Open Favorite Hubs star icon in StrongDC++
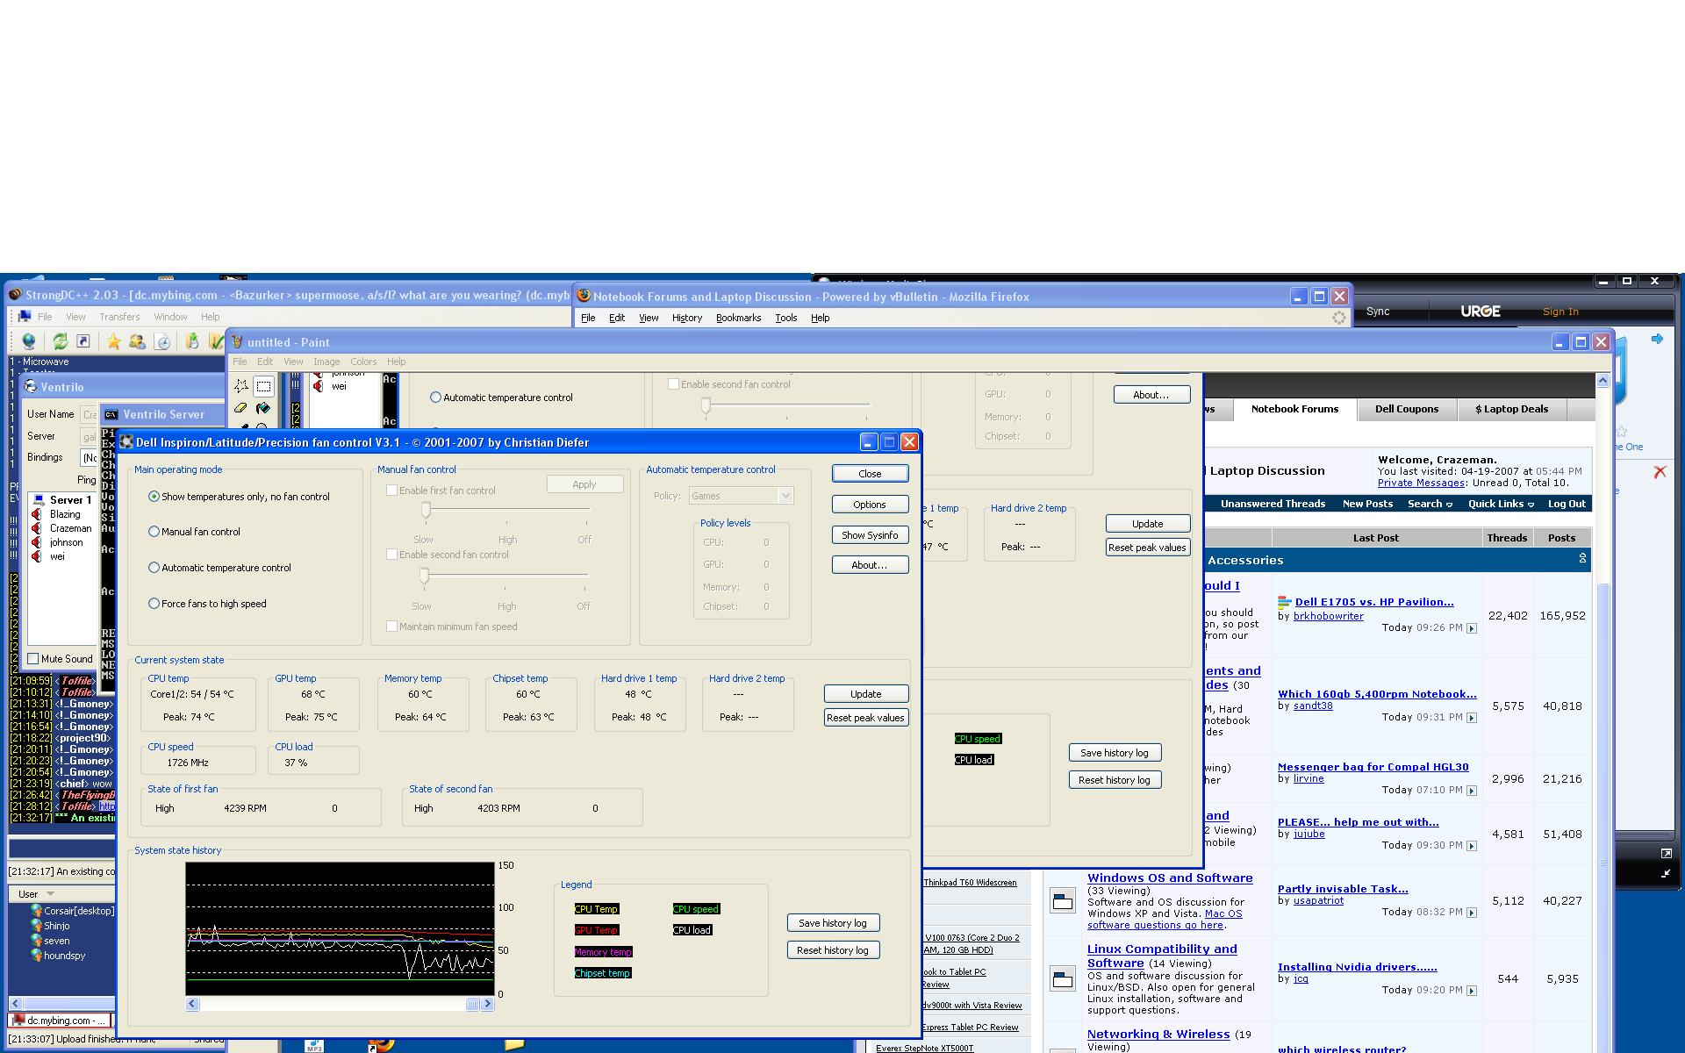 pyautogui.click(x=114, y=341)
